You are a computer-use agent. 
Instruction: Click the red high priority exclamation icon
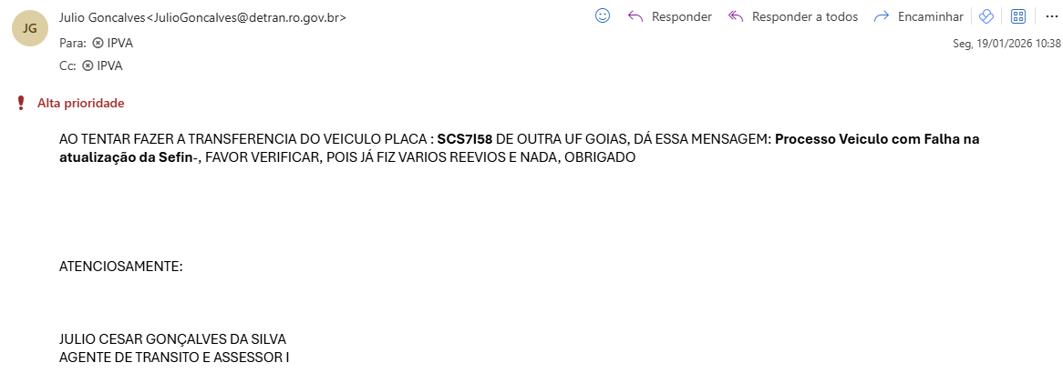(21, 103)
